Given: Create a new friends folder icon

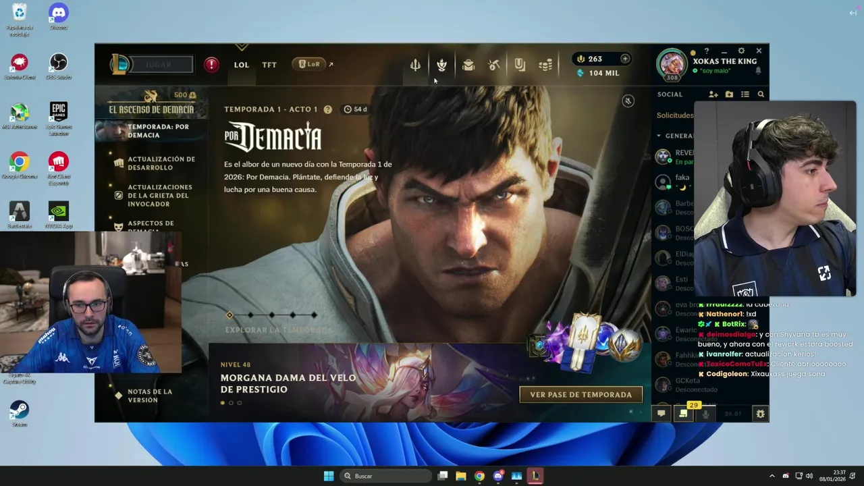Looking at the screenshot, I should [x=729, y=94].
